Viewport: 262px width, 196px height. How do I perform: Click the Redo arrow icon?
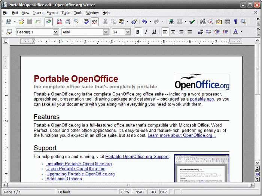click(x=156, y=22)
